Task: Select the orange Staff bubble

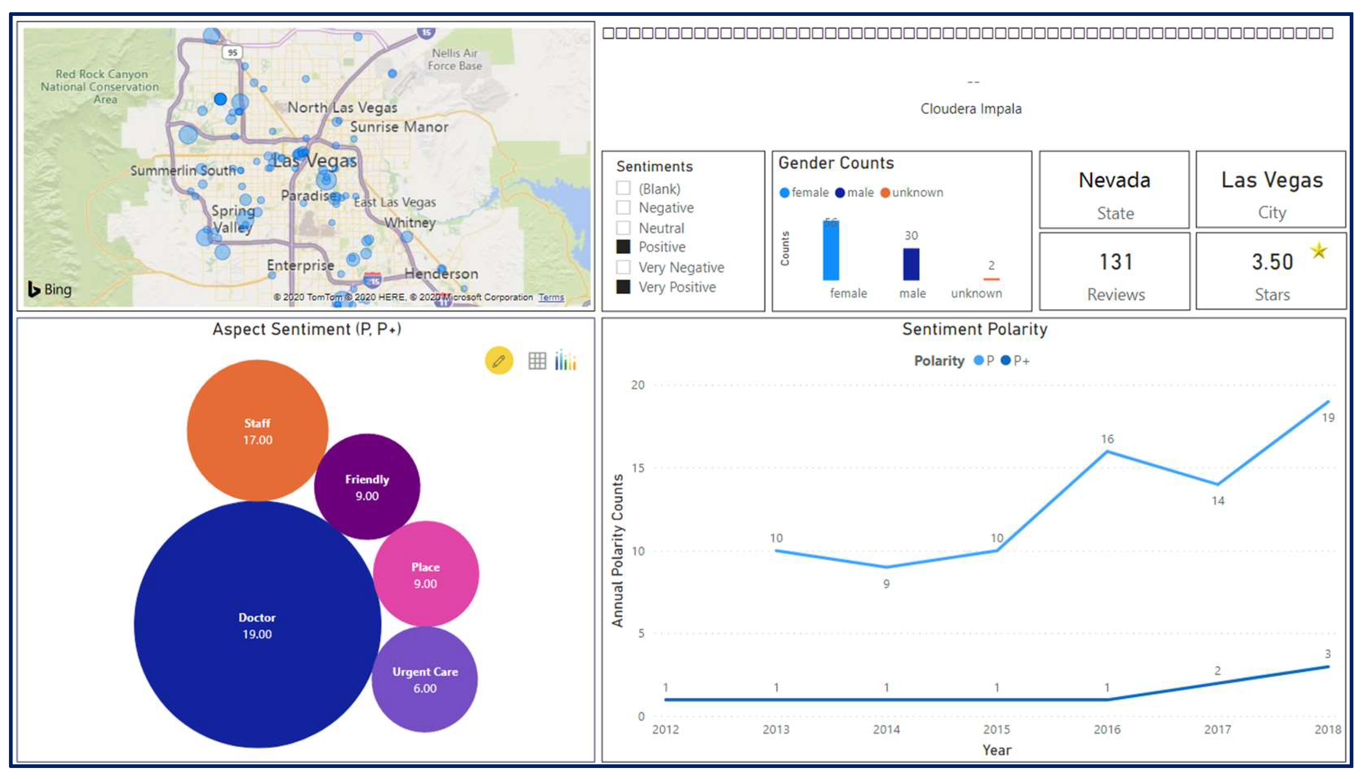Action: [x=257, y=431]
